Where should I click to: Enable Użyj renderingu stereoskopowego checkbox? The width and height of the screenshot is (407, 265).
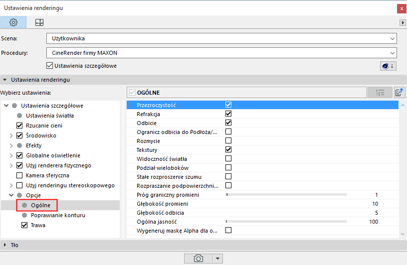coord(19,185)
